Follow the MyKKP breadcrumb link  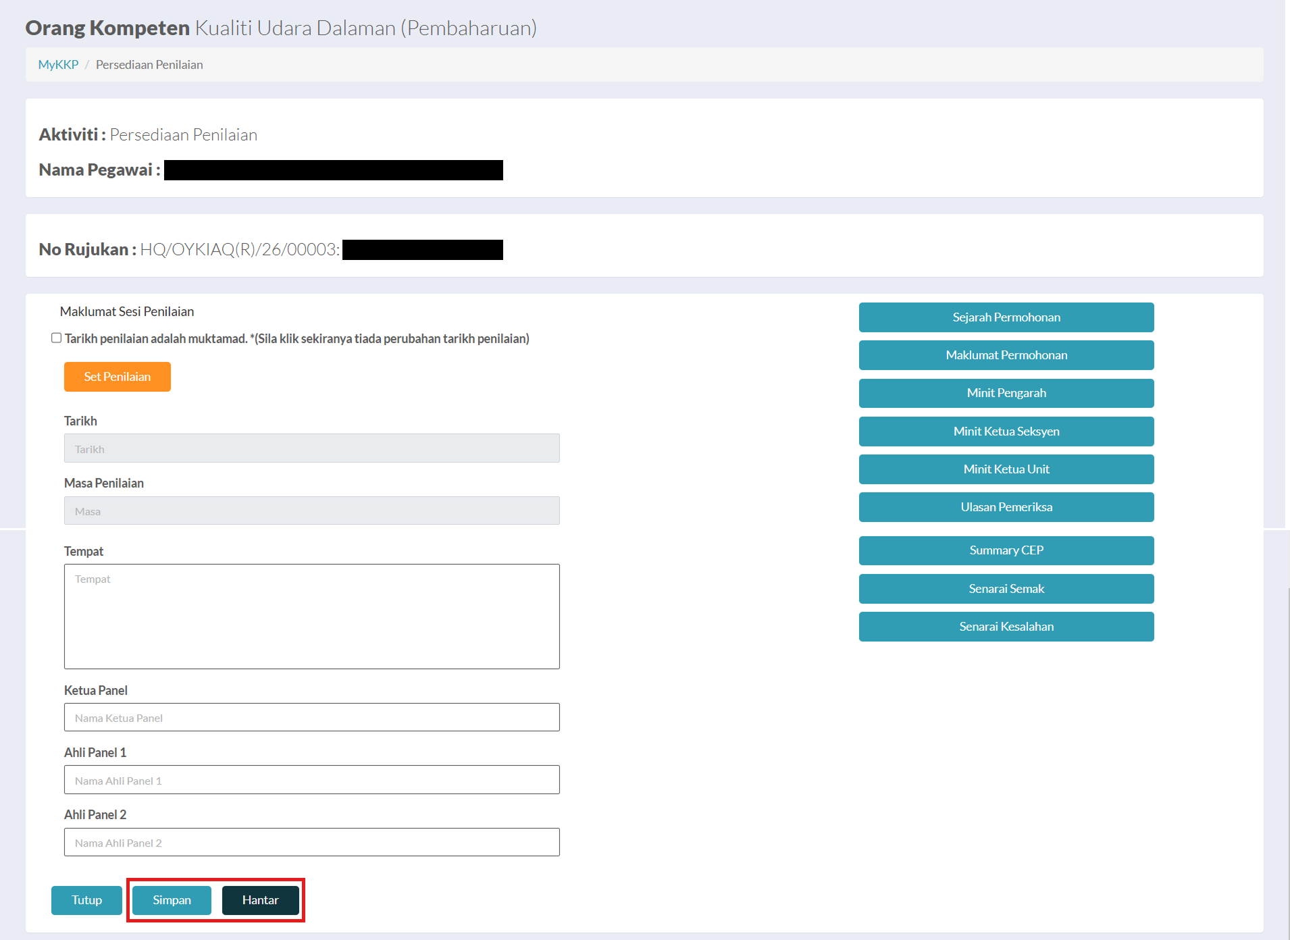click(x=58, y=65)
